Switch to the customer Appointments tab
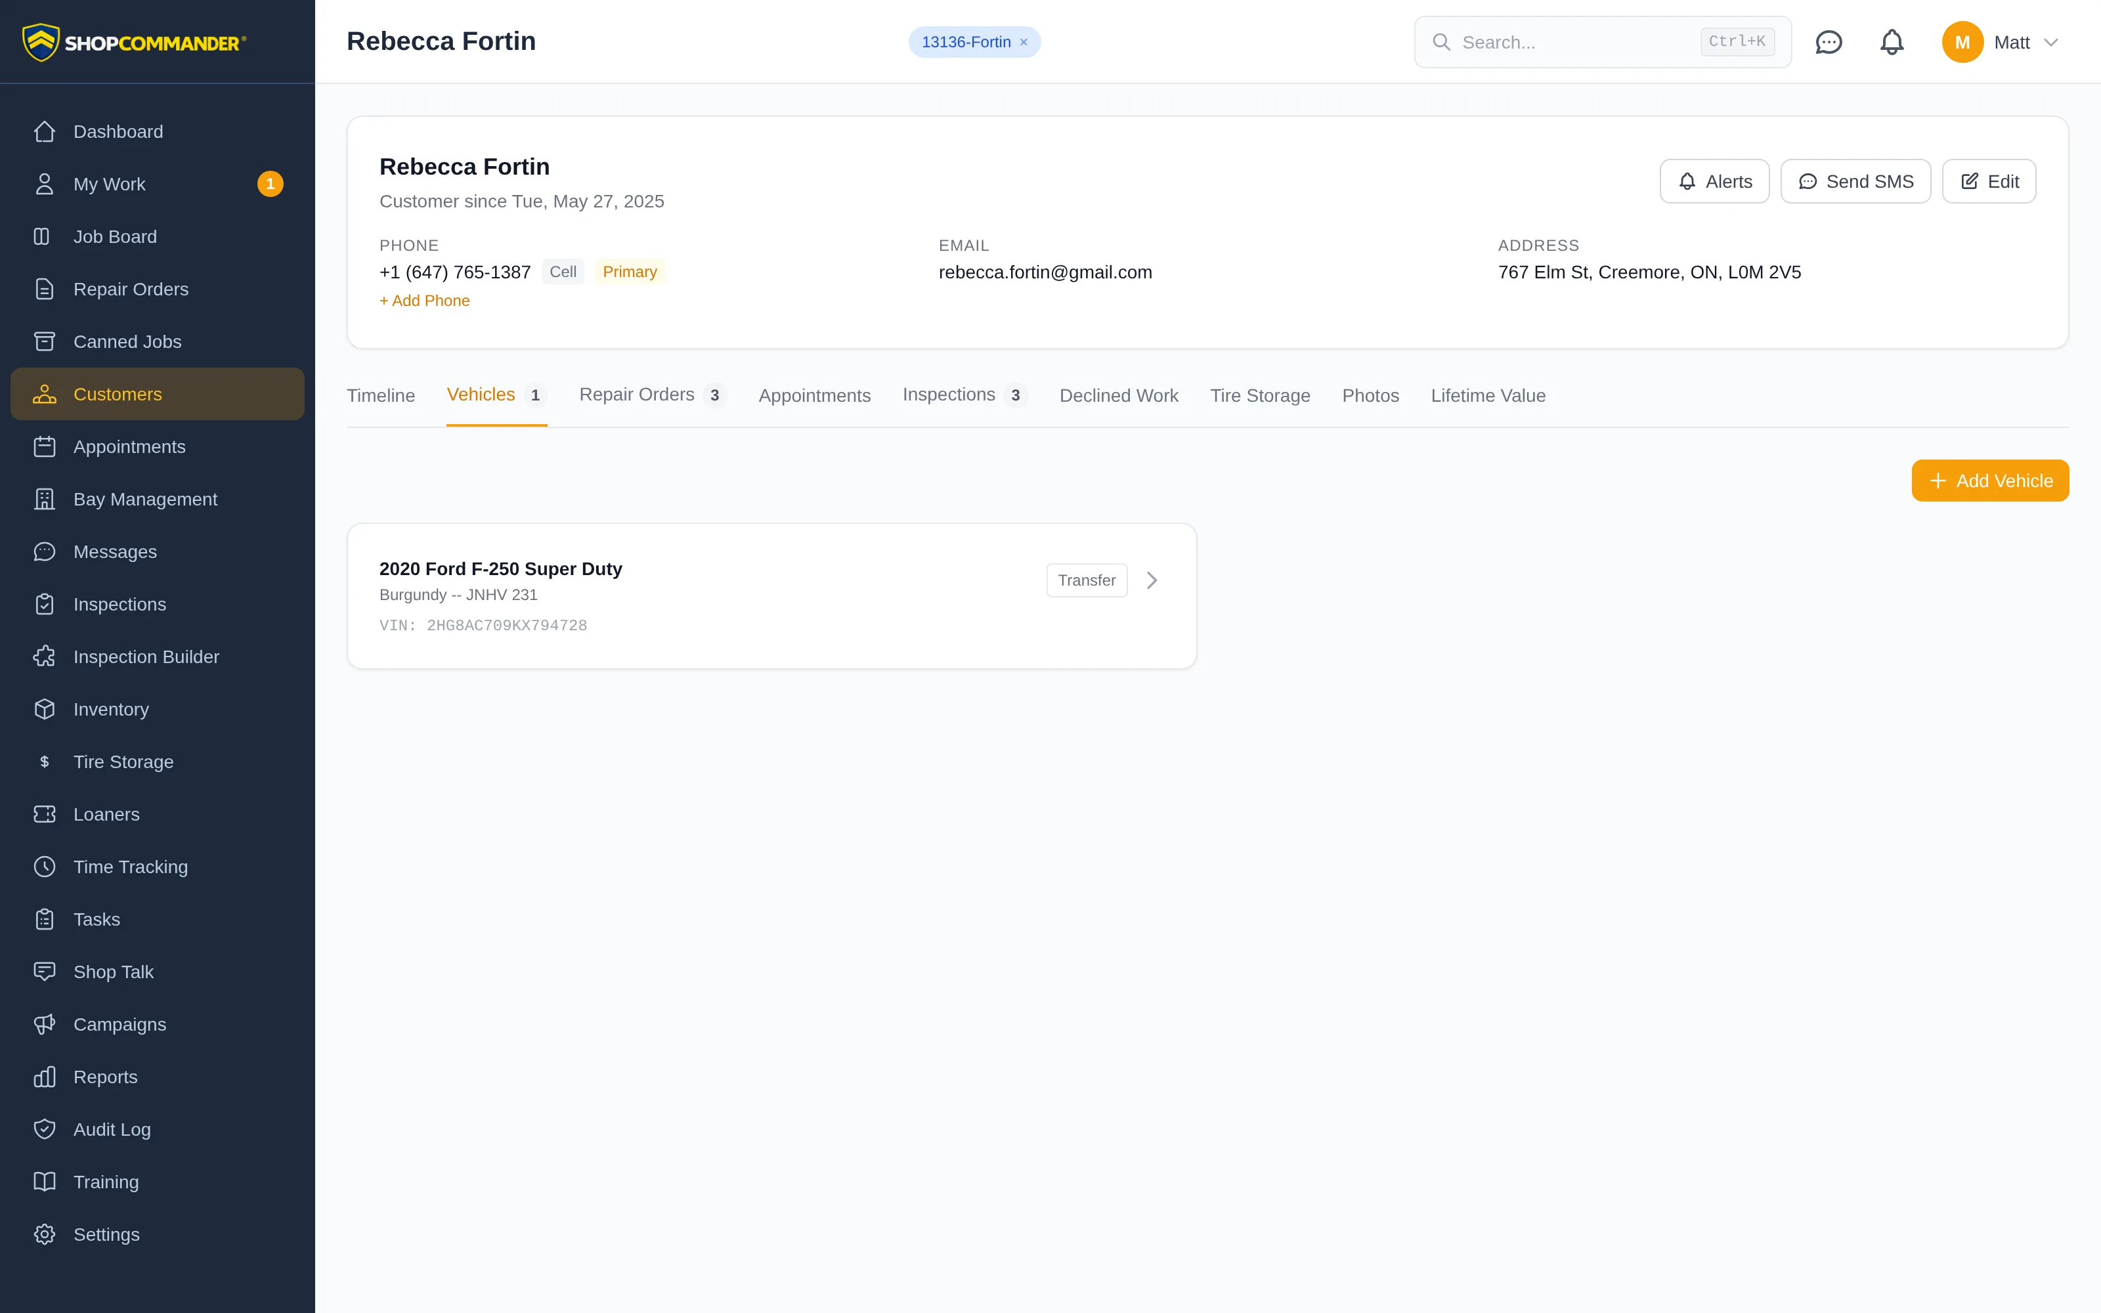 (814, 396)
